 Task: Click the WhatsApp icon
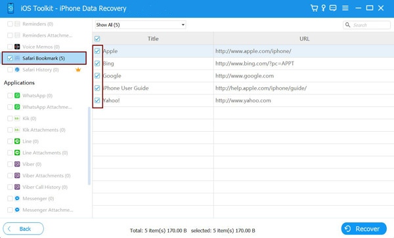pos(17,95)
